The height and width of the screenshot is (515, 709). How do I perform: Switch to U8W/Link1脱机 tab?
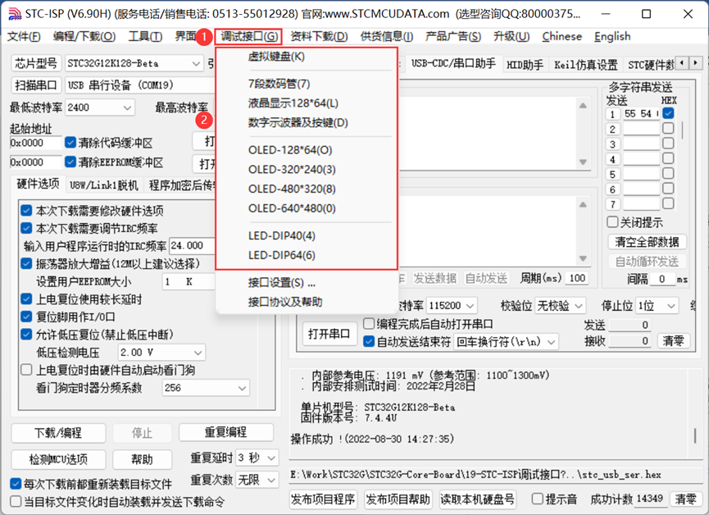point(104,185)
